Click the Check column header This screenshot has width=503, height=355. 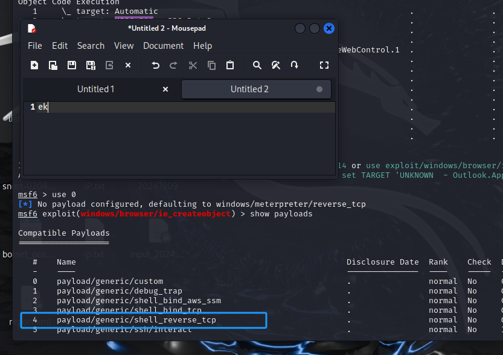tap(479, 262)
